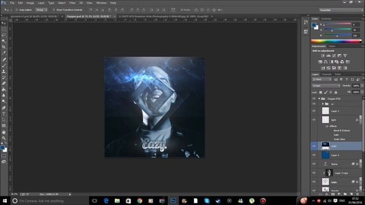
Task: Select the Rectangular Marquee tool
Action: pyautogui.click(x=3, y=29)
